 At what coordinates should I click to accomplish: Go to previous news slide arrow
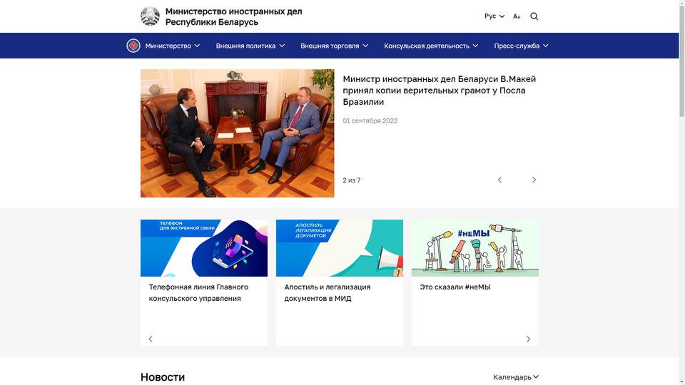[499, 180]
